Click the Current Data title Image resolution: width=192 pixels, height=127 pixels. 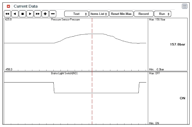click(26, 6)
